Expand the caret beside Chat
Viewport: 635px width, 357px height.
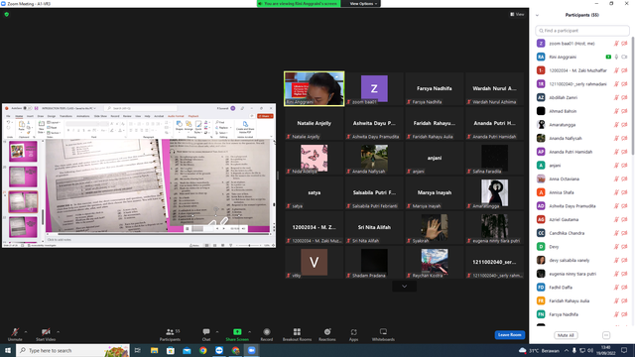(217, 332)
